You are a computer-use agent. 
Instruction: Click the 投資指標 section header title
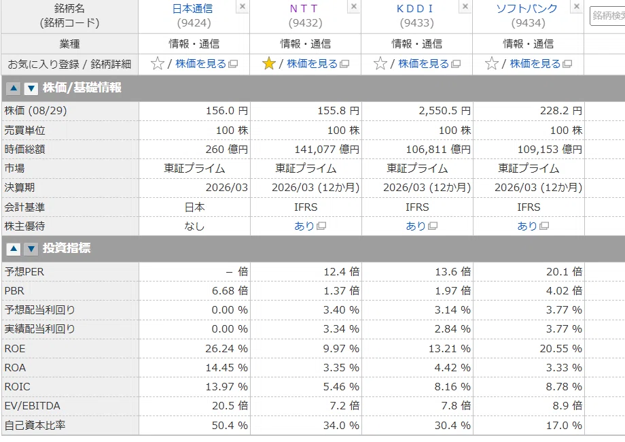coord(67,248)
